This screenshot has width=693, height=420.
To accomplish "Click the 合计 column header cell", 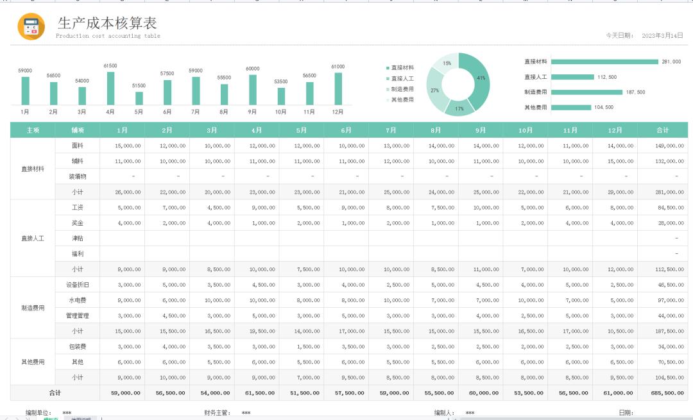I will (x=661, y=130).
